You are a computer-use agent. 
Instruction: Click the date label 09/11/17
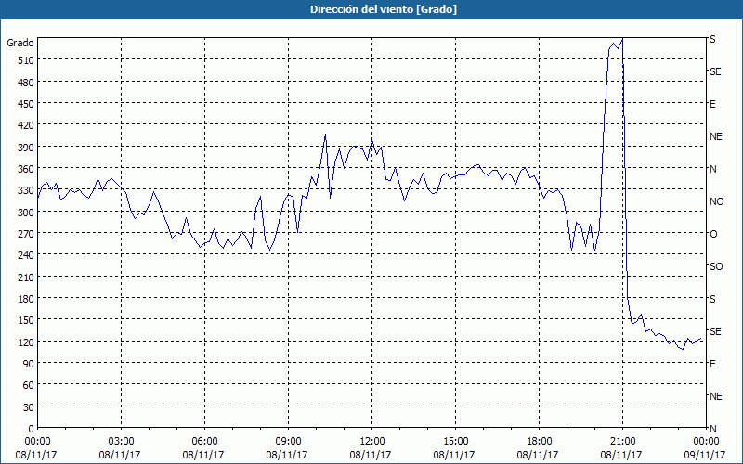(705, 455)
